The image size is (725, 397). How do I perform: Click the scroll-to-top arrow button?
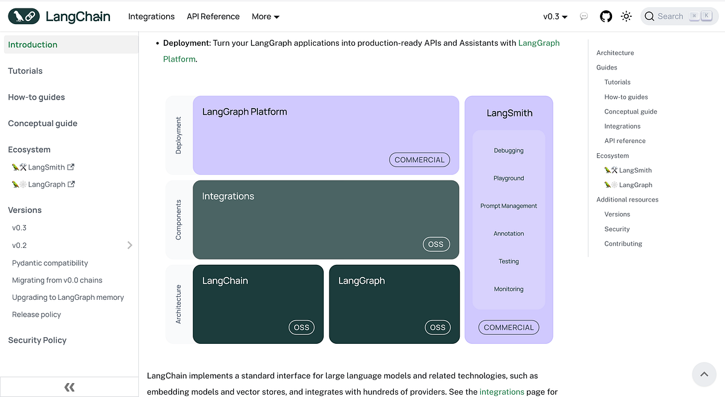click(x=704, y=374)
